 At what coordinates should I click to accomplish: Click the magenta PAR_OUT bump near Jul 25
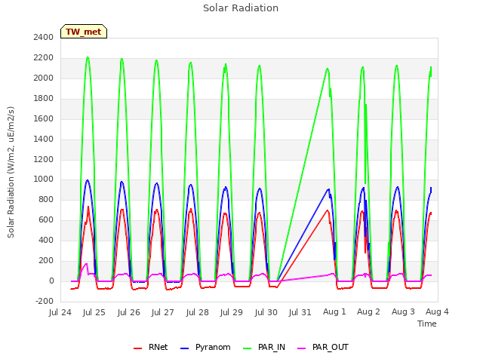(x=86, y=264)
